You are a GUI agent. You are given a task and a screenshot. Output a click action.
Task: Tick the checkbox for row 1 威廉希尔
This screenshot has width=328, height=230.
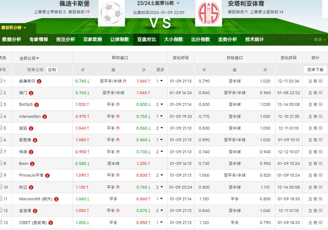tap(1, 81)
